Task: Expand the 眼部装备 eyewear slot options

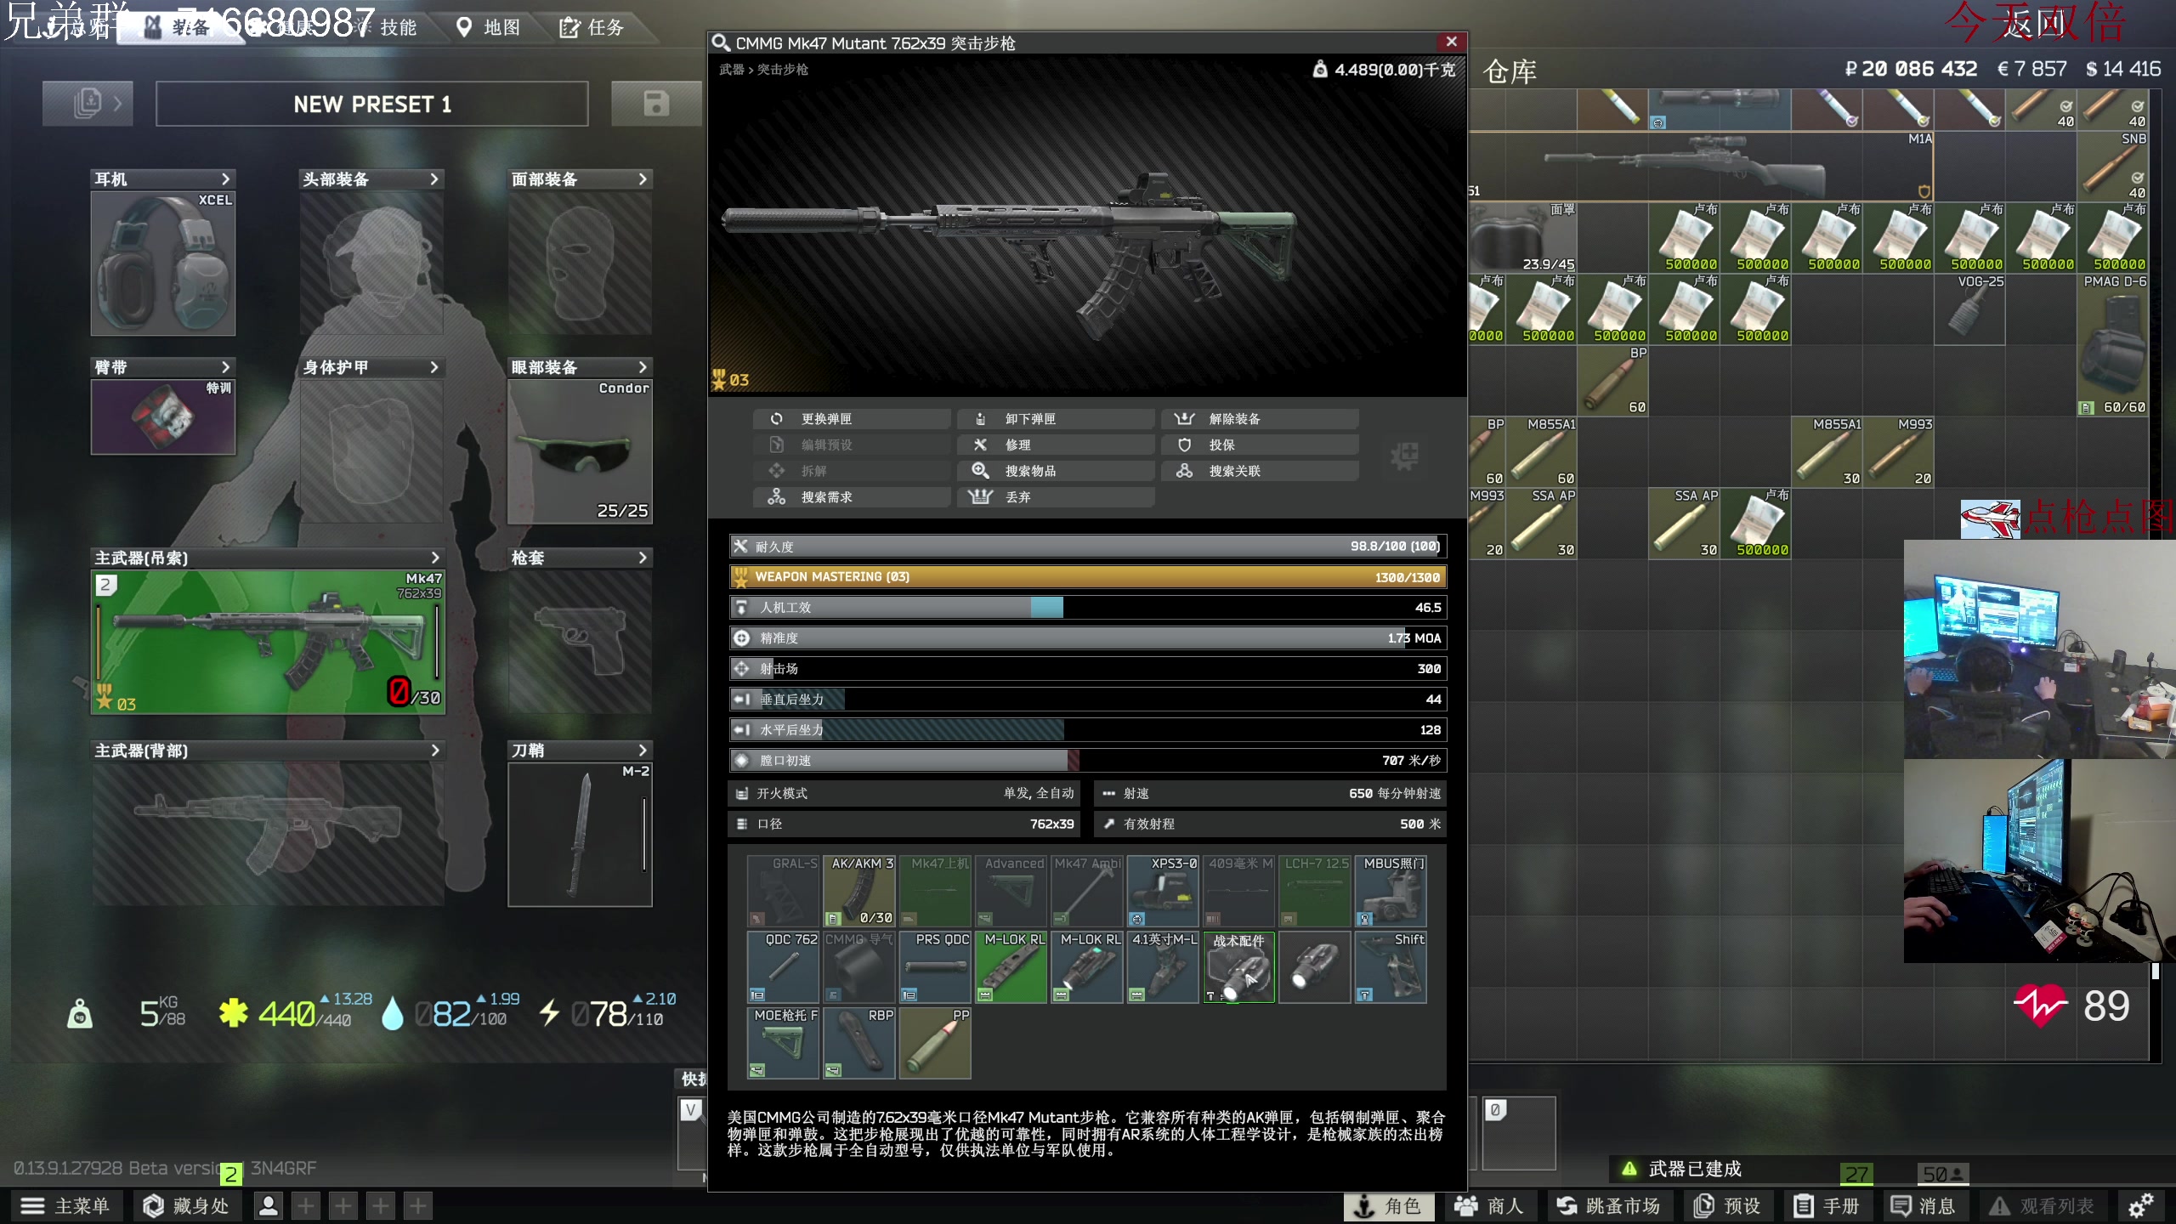Action: click(x=643, y=367)
